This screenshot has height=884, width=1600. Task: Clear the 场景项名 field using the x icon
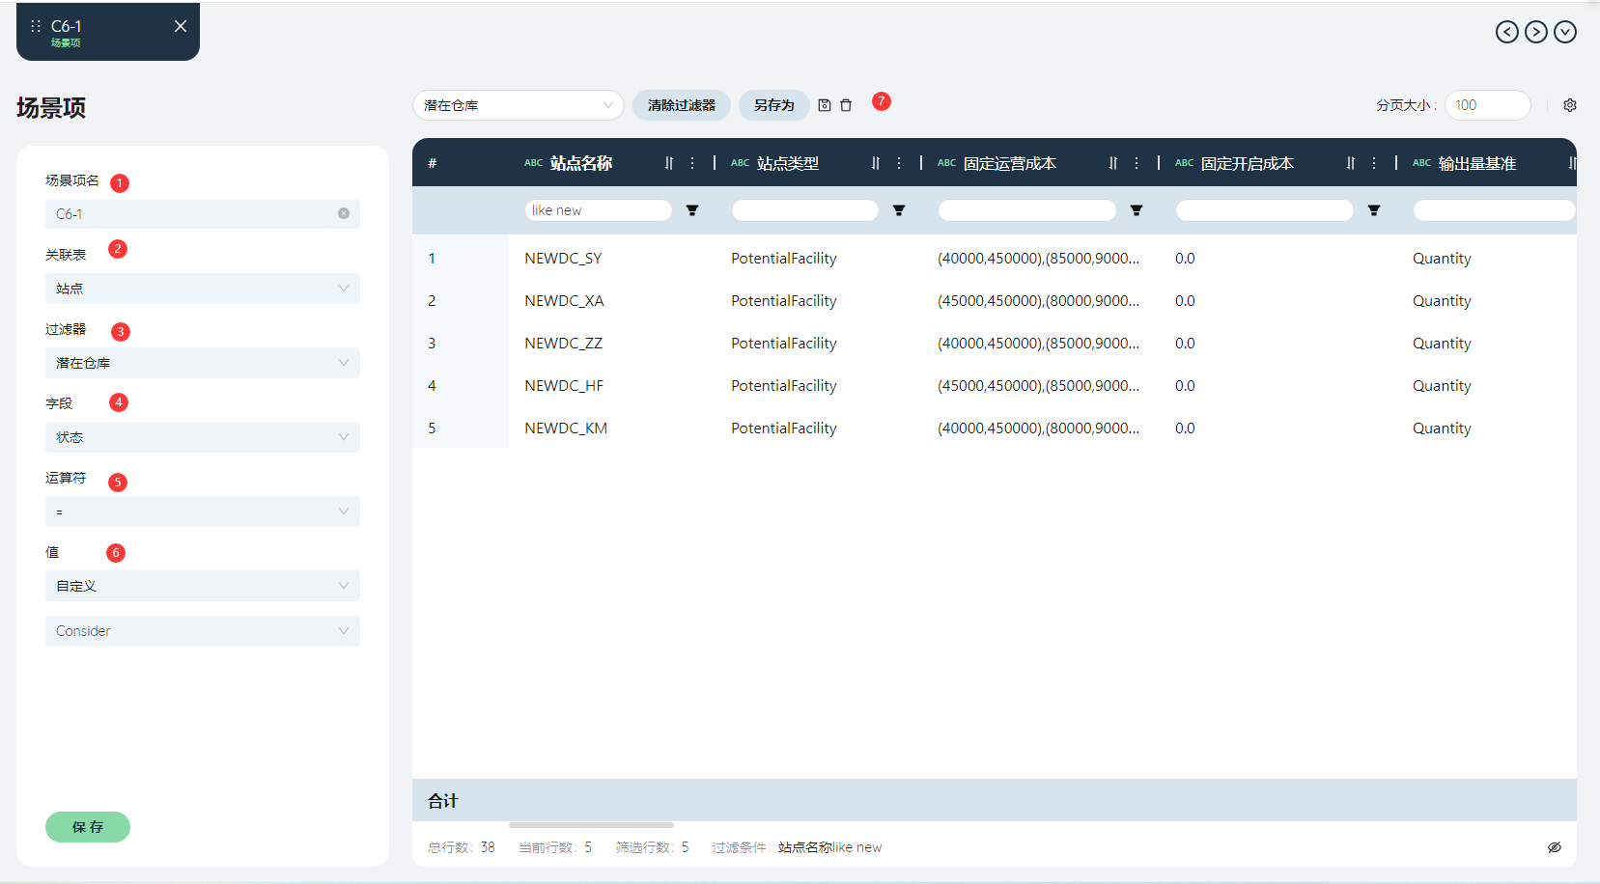pyautogui.click(x=344, y=213)
